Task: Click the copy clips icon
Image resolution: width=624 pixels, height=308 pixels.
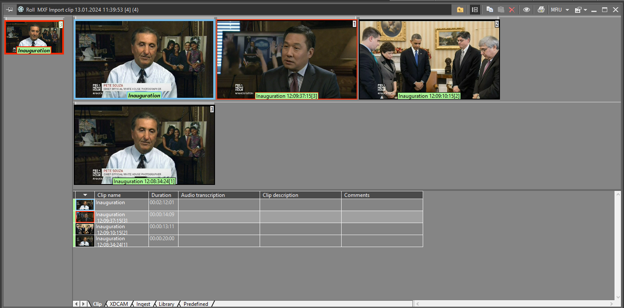Action: (490, 9)
